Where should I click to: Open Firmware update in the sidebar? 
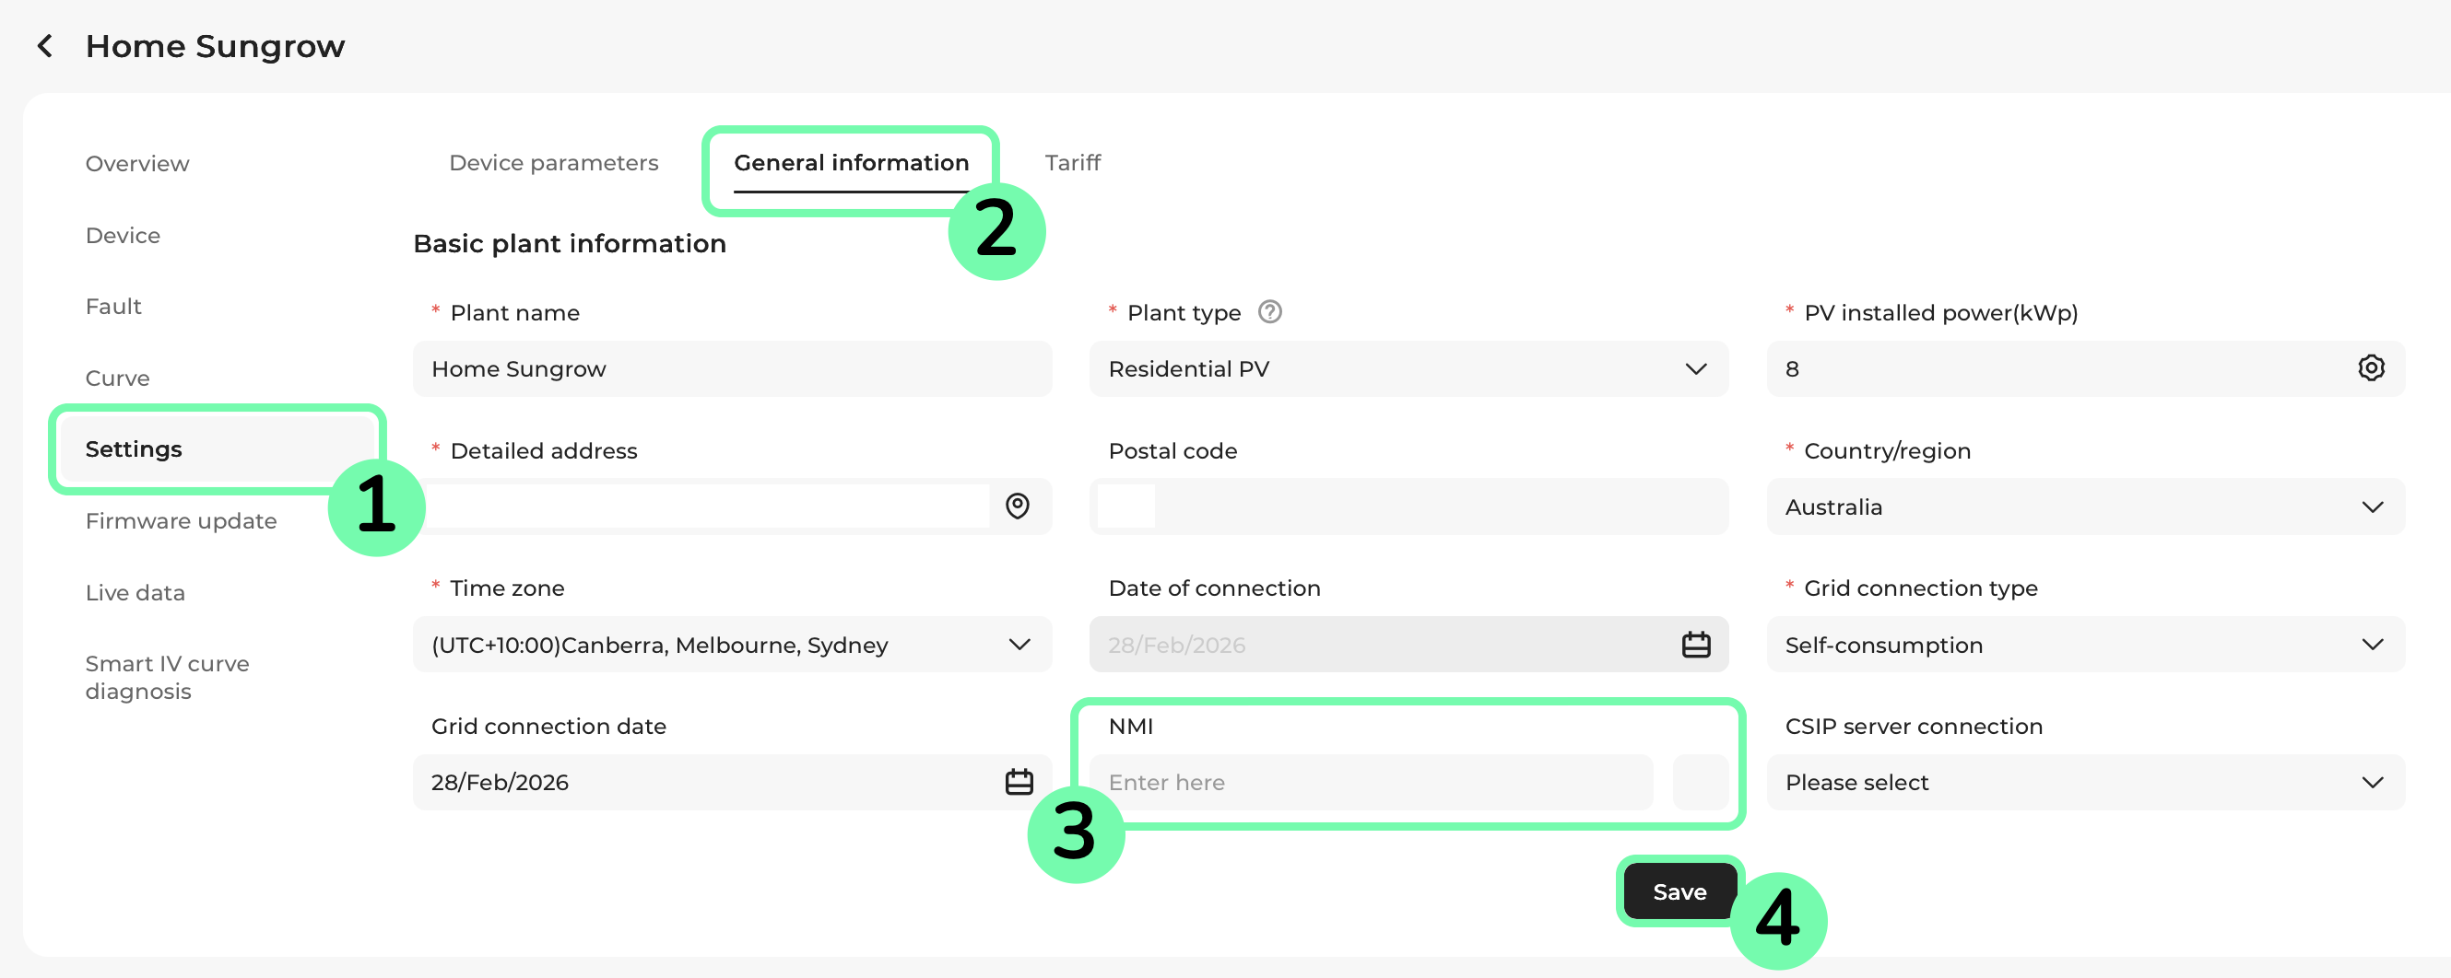point(181,521)
